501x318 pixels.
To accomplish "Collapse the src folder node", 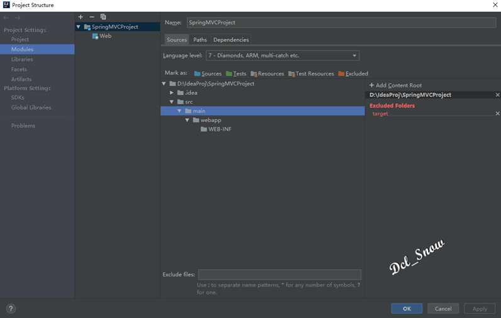I will pyautogui.click(x=172, y=102).
